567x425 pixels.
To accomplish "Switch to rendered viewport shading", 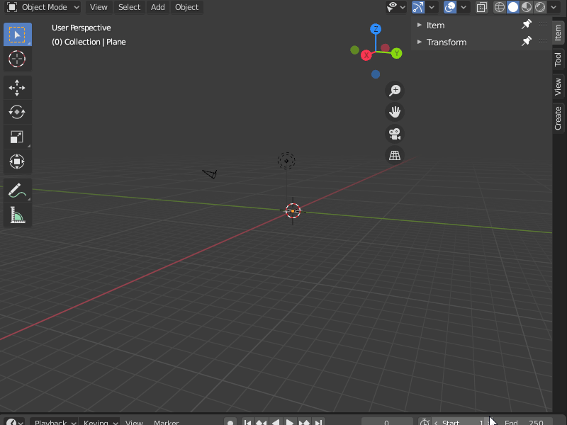I will click(539, 7).
